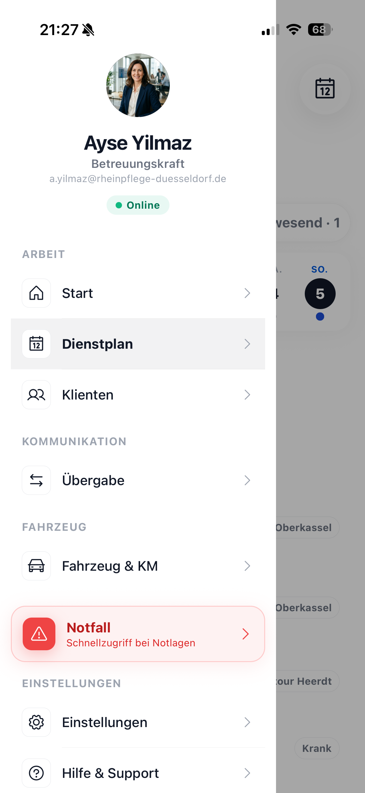365x793 pixels.
Task: Tap the question mark Hilfe icon
Action: [36, 773]
